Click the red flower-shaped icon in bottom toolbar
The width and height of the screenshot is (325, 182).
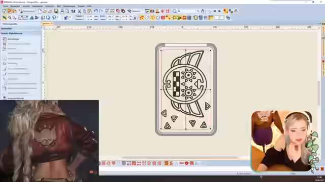(x=186, y=163)
